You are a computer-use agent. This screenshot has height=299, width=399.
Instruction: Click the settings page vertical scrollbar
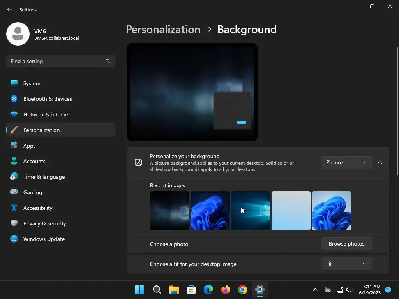click(x=397, y=111)
